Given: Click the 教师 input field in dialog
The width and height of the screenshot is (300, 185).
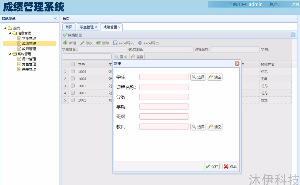Looking at the screenshot, I should (x=164, y=127).
